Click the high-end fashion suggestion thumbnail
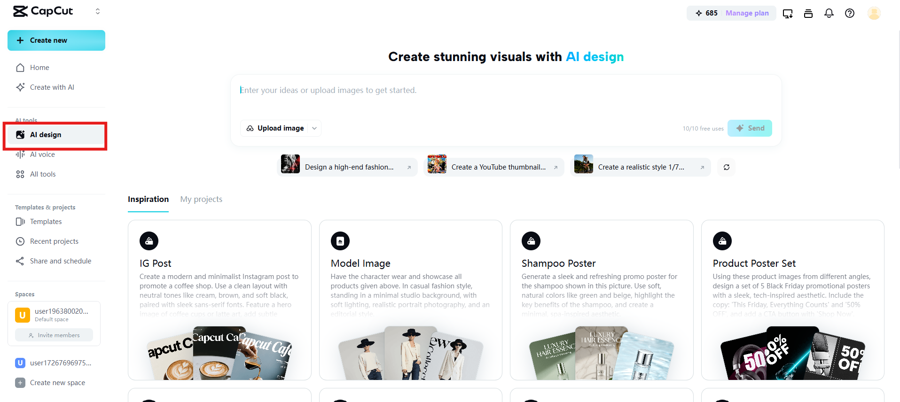This screenshot has height=402, width=900. click(290, 164)
